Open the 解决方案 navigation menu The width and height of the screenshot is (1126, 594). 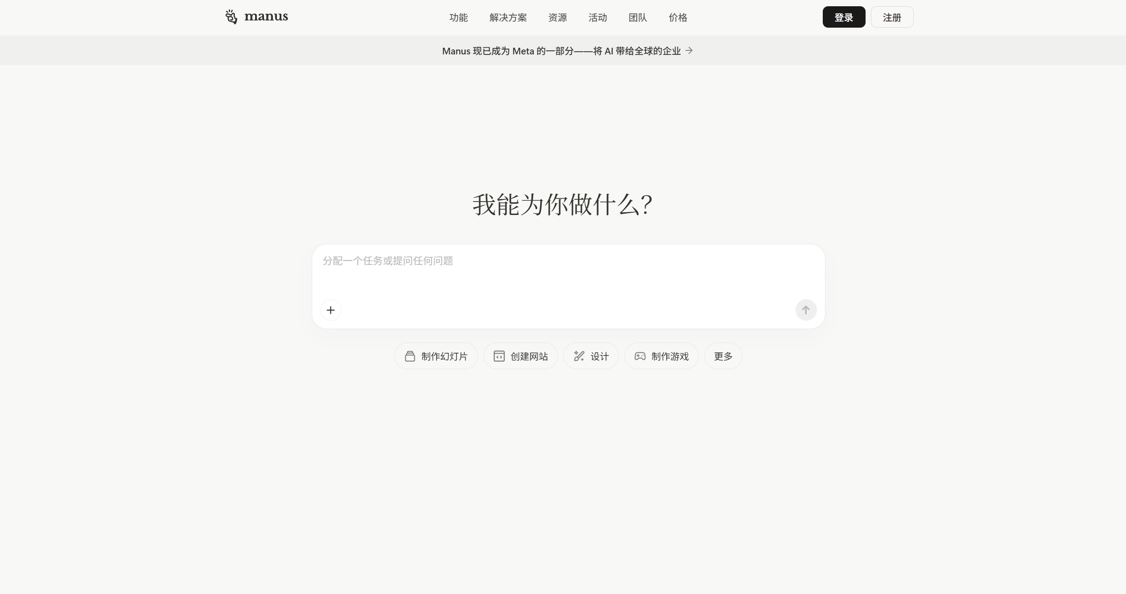508,17
